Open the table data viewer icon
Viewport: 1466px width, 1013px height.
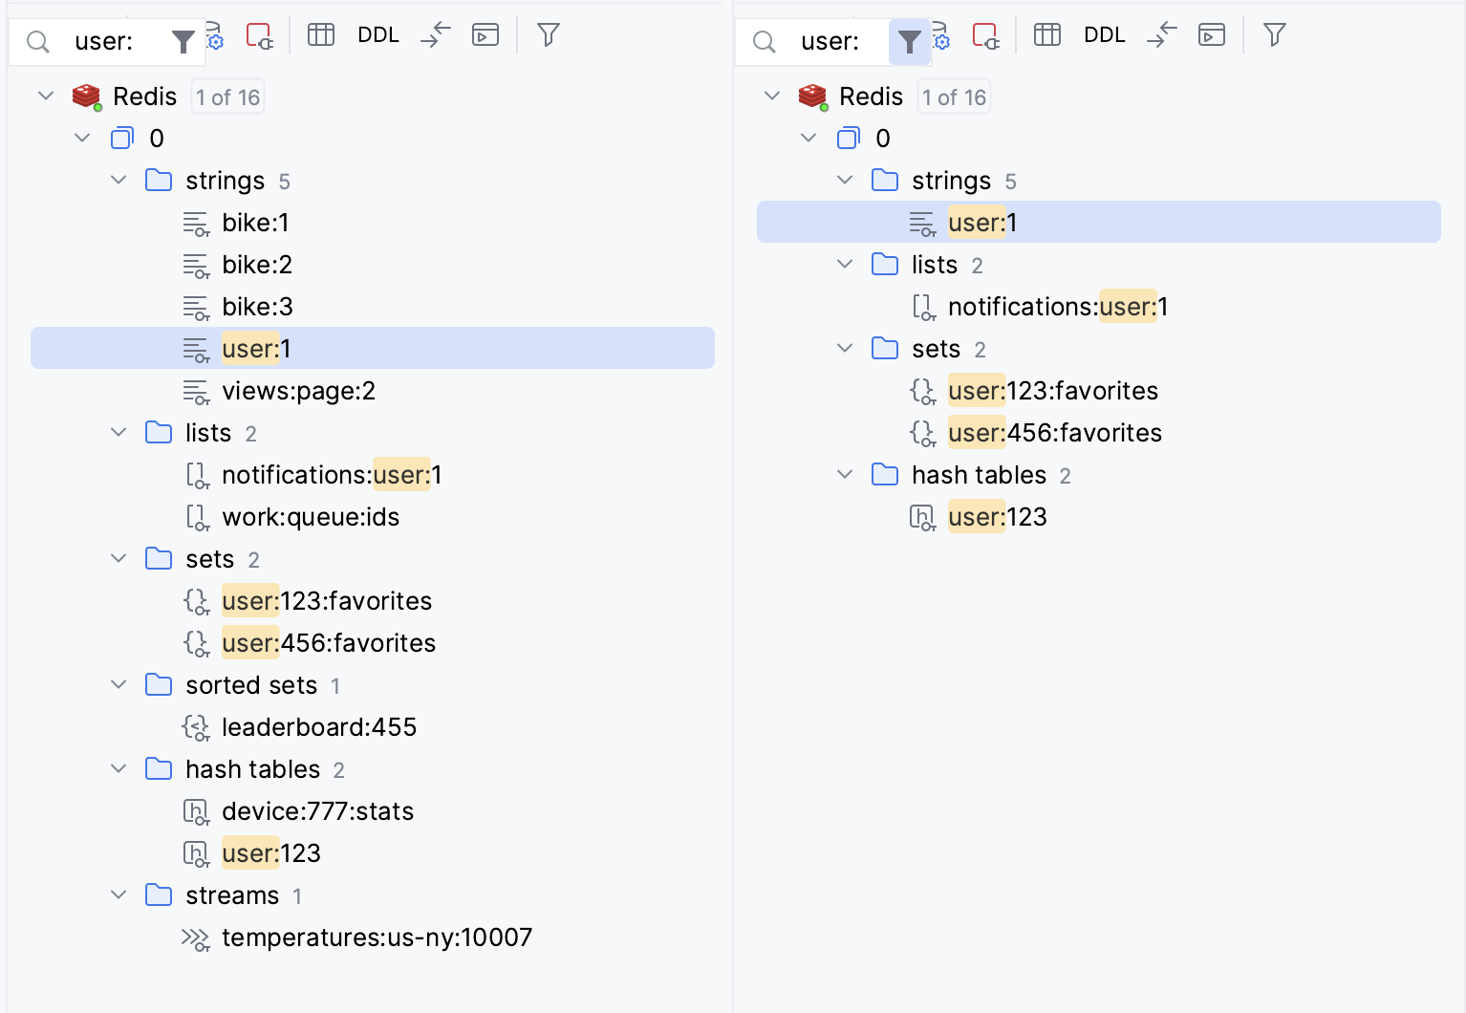(320, 34)
